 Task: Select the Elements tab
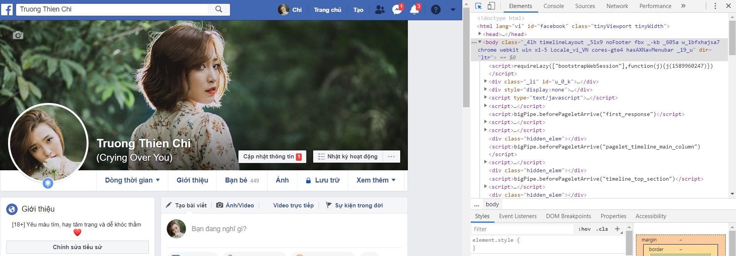[521, 6]
